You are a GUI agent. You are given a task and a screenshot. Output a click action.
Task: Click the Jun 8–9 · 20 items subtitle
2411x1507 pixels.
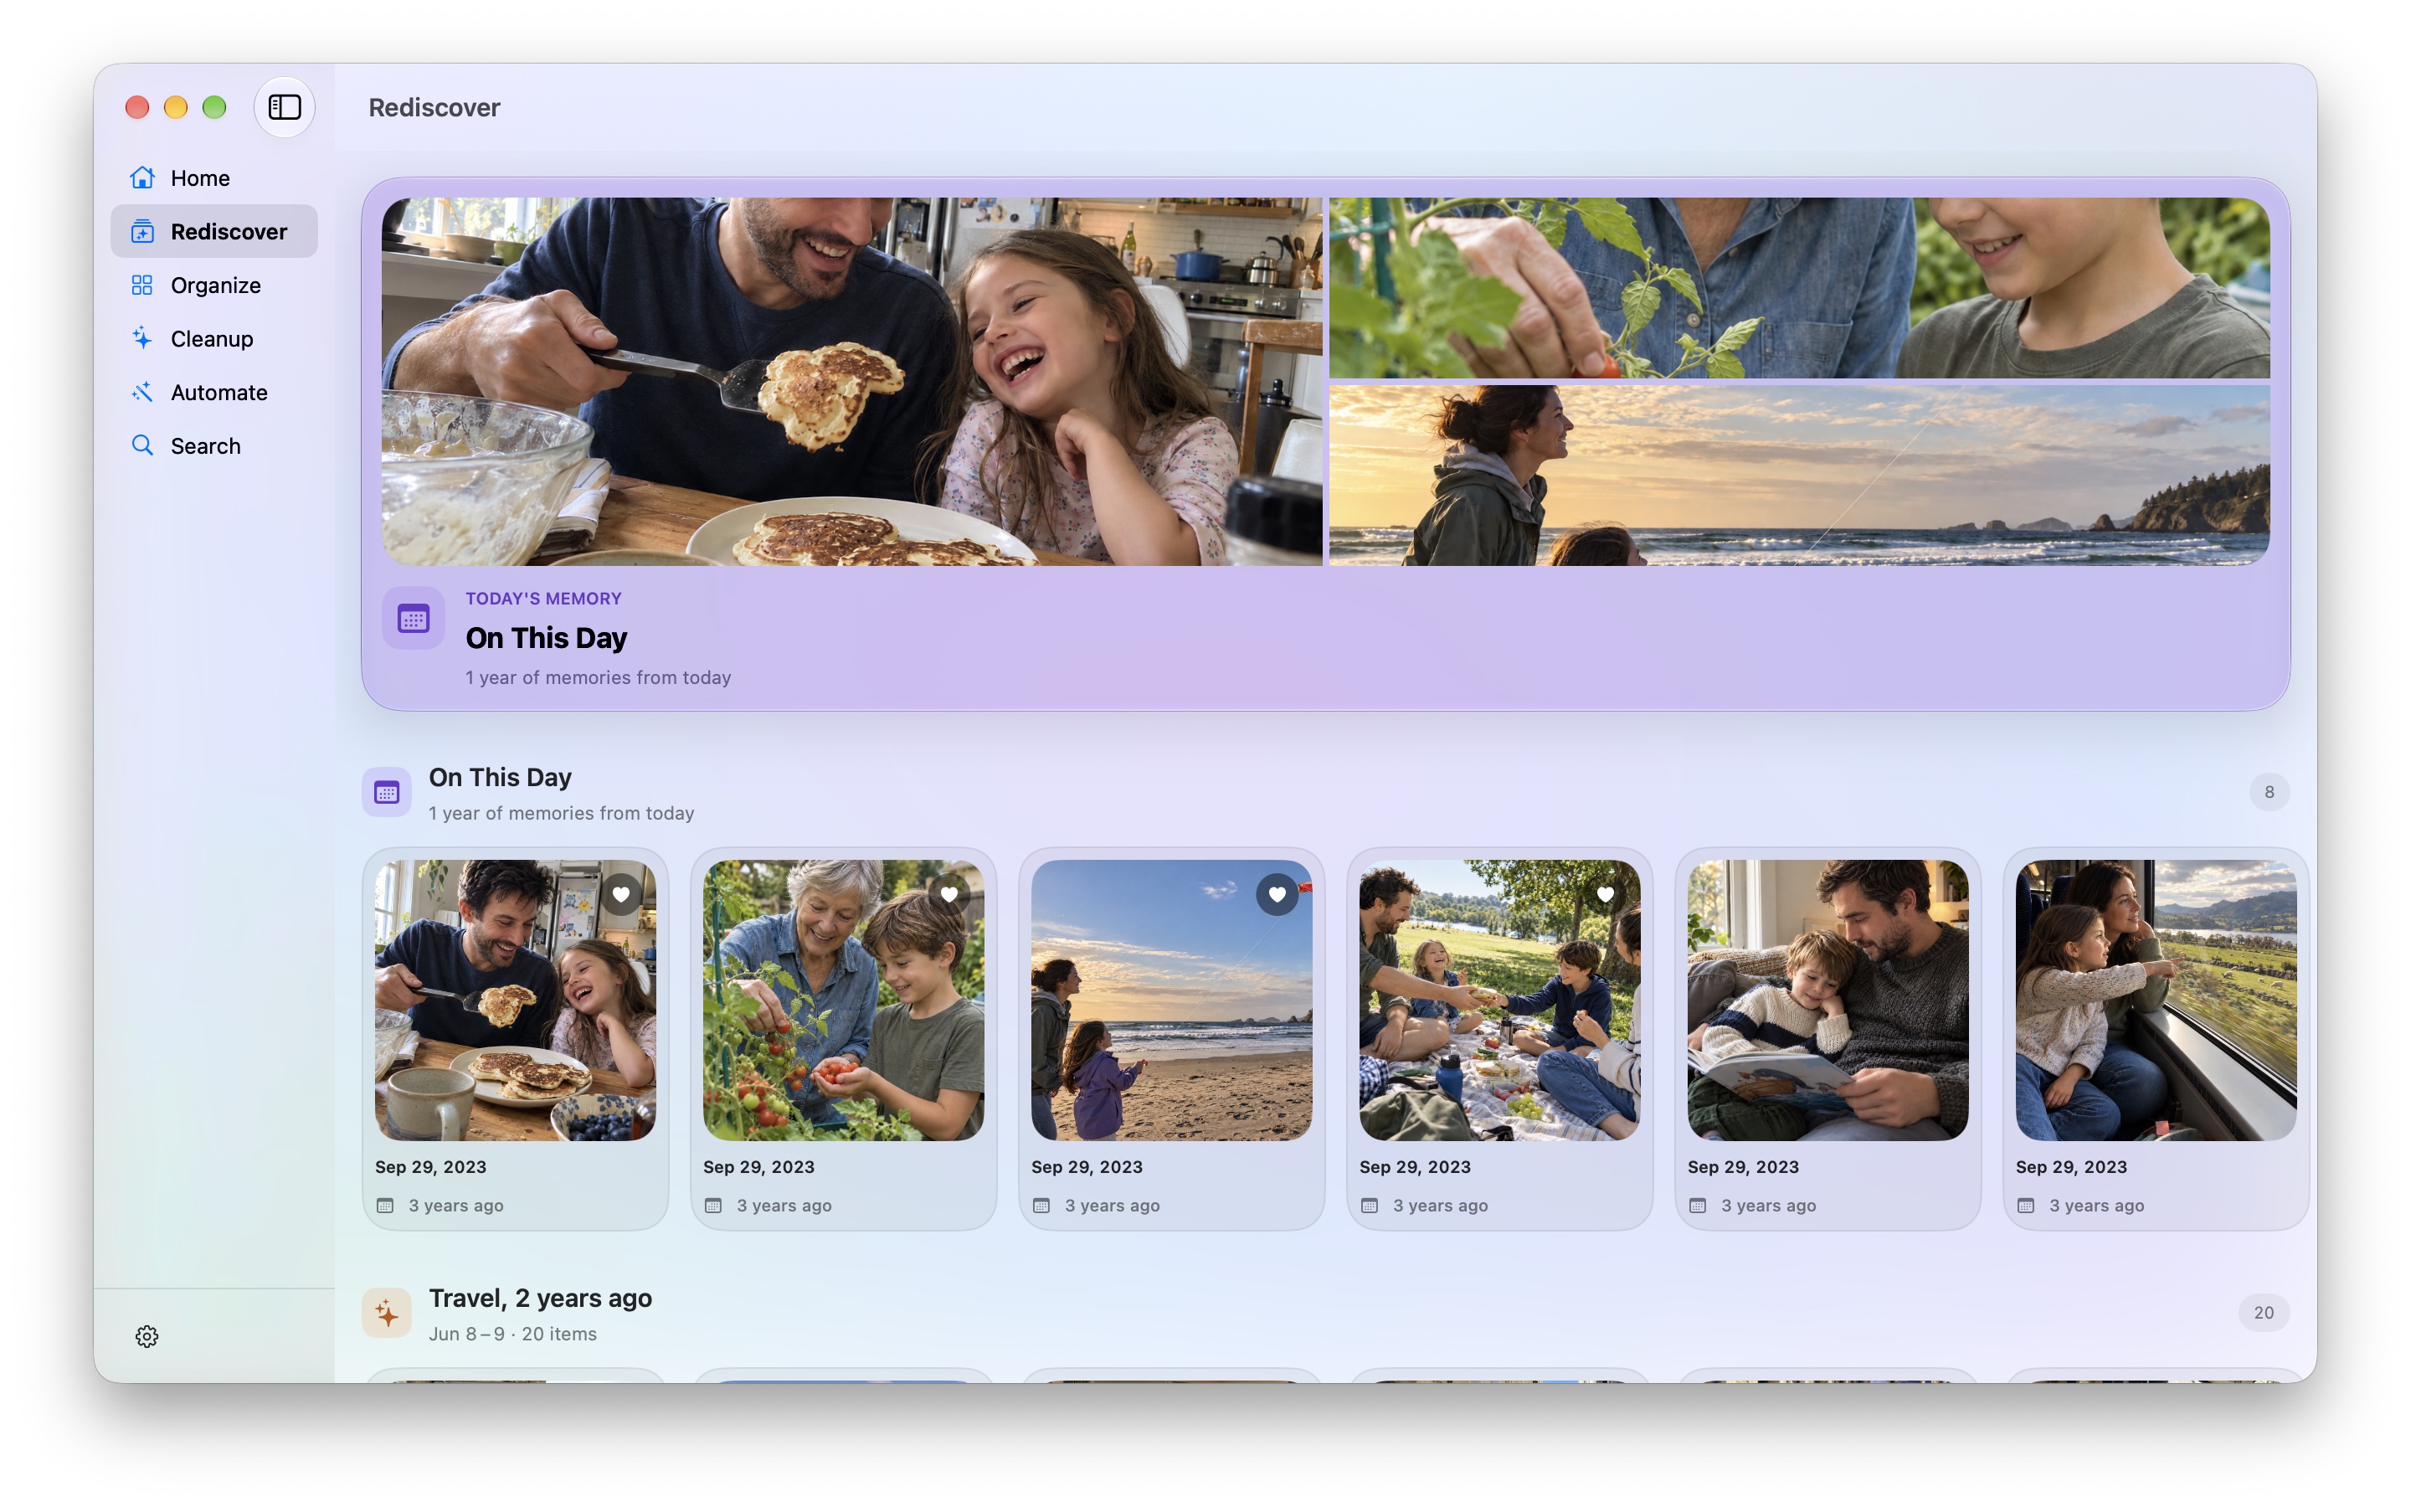513,1334
